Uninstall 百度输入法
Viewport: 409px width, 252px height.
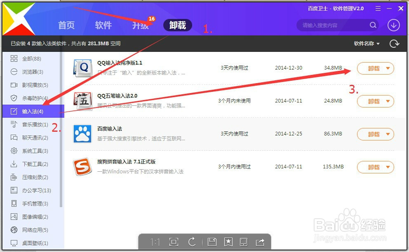372,134
